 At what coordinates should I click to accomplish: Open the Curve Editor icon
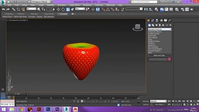pos(166,9)
